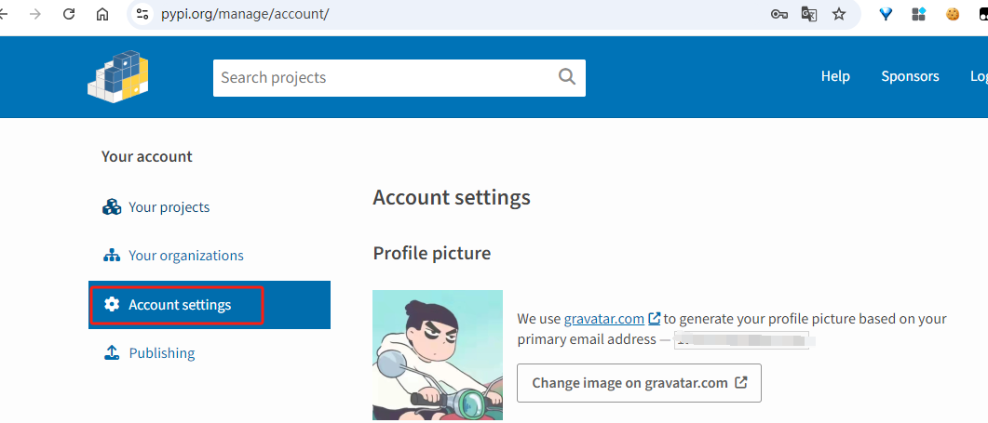Open the saved passwords key icon
Screen dimensions: 988x423
(x=779, y=14)
